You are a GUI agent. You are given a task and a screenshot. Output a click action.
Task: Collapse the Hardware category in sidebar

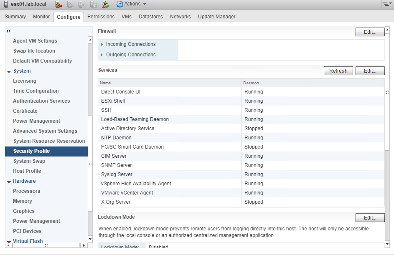coord(9,182)
